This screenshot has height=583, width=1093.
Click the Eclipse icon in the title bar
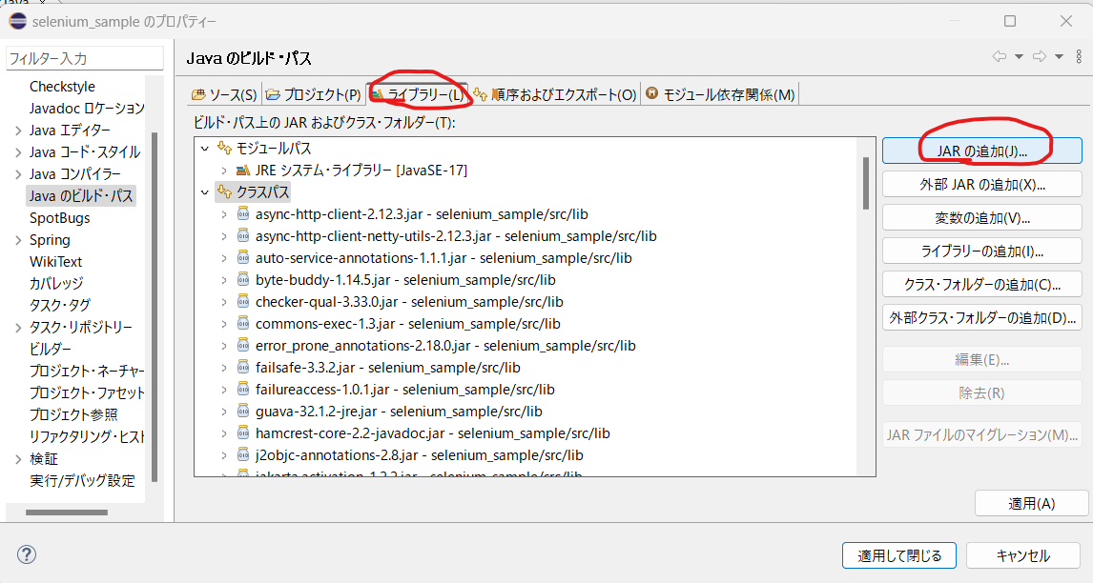pyautogui.click(x=17, y=21)
